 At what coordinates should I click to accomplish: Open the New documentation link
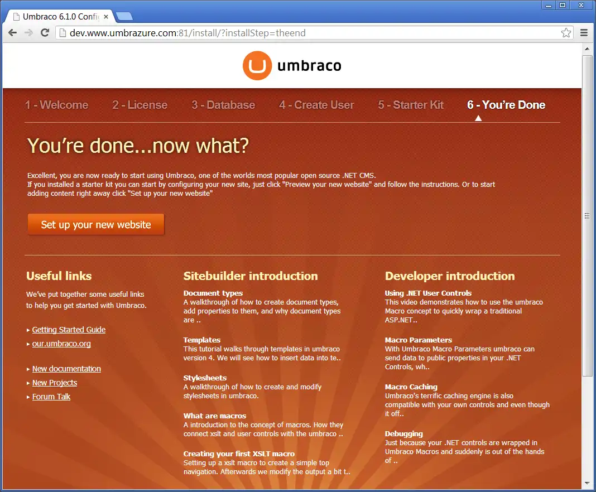[x=66, y=369]
